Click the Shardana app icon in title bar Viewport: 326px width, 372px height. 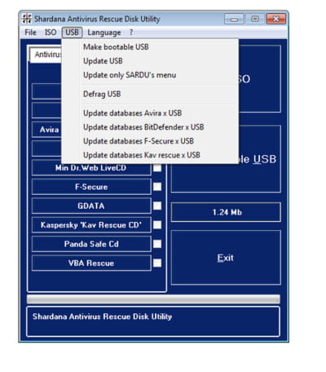tap(27, 19)
